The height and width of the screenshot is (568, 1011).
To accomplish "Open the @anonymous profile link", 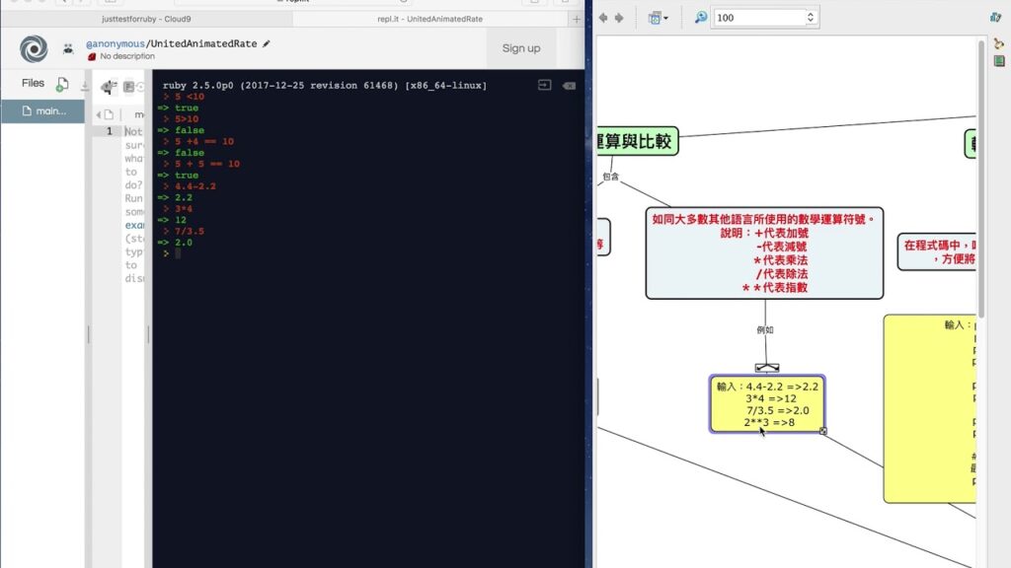I will coord(116,43).
